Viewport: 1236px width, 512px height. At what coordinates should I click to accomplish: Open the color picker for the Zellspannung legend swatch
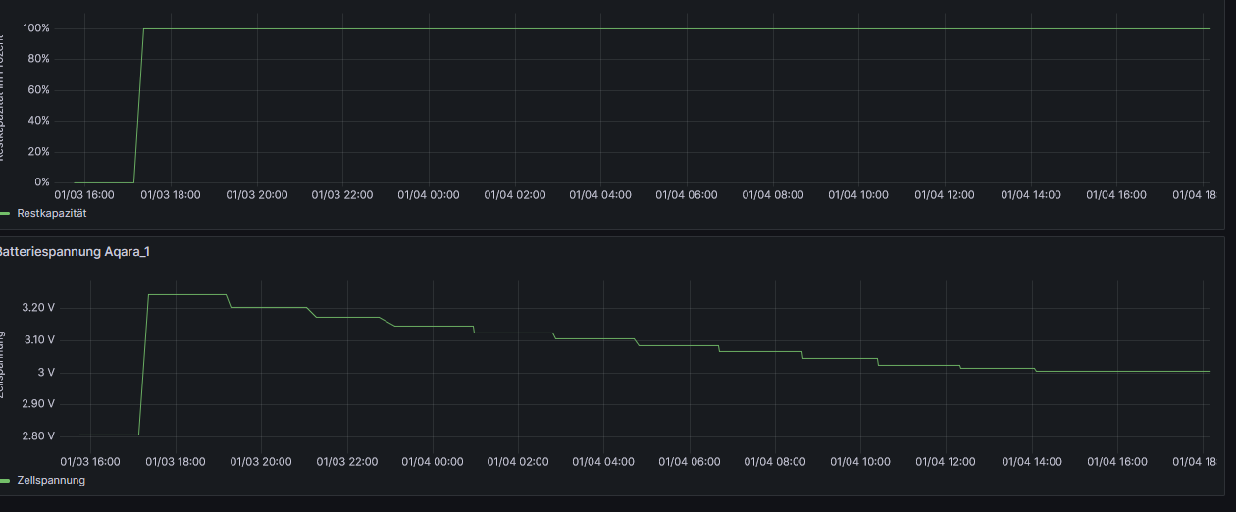5,480
